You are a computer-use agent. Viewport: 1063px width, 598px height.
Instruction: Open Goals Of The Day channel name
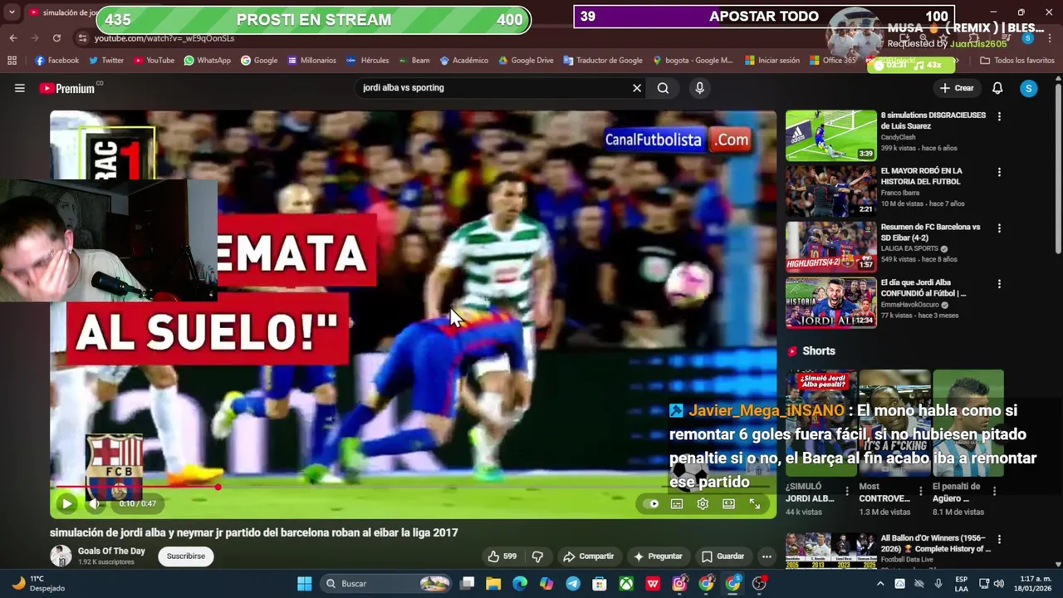(x=111, y=551)
